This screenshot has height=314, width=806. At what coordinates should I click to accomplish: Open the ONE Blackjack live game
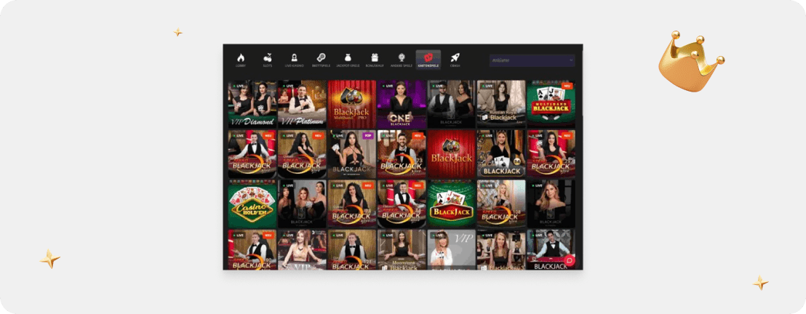tap(402, 104)
